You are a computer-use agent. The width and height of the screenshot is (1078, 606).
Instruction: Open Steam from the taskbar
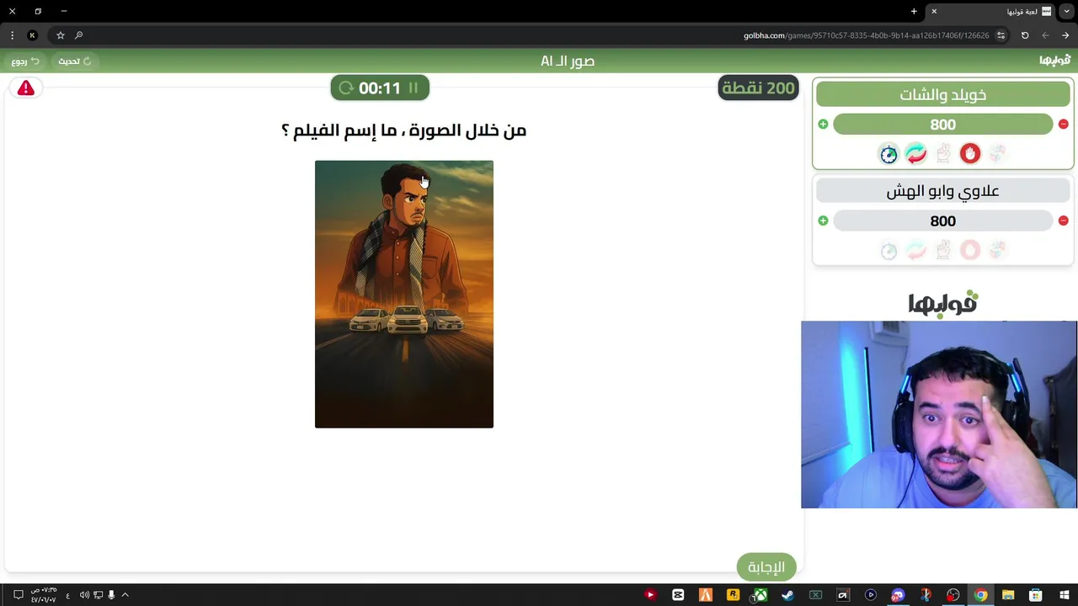pos(787,595)
